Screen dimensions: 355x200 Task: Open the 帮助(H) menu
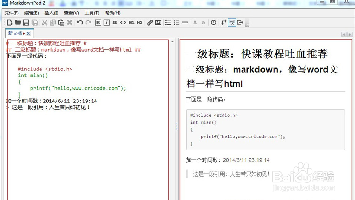(113, 13)
